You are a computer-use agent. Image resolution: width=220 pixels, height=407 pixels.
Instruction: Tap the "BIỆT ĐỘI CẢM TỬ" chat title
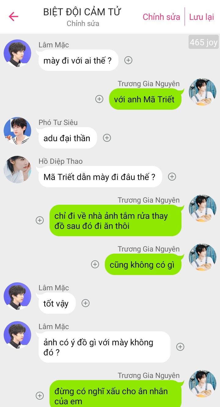point(82,12)
